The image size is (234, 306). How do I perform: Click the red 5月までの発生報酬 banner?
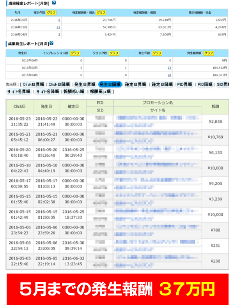click(x=117, y=289)
